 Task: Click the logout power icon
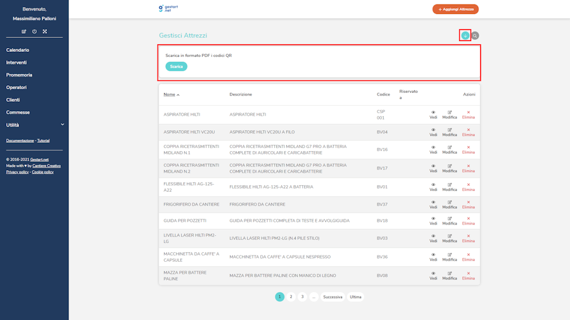coord(34,32)
